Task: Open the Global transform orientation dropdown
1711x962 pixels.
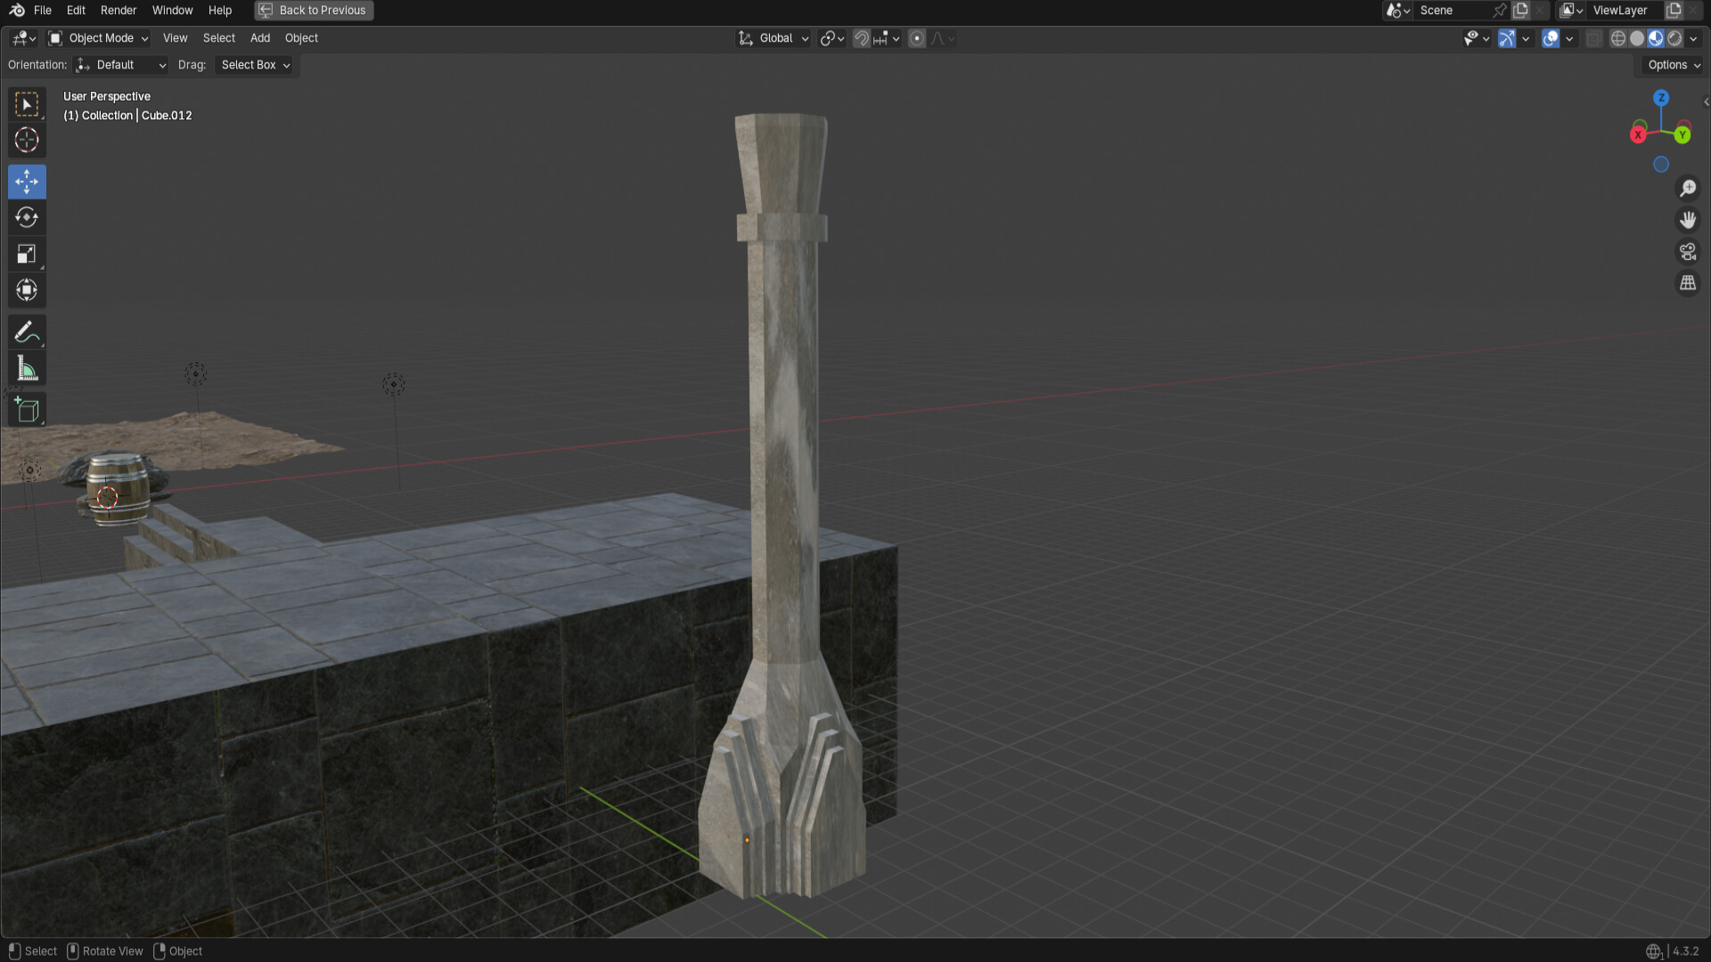Action: 774,38
